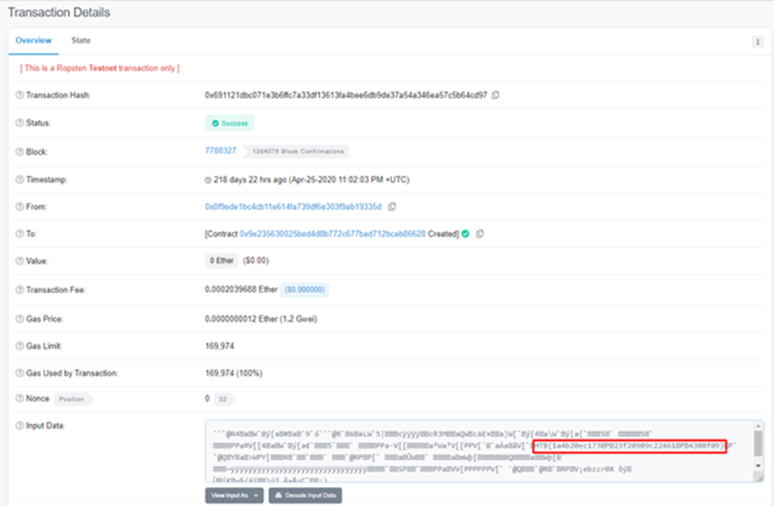
Task: Click help icon beside Transaction Fee
Action: (19, 290)
